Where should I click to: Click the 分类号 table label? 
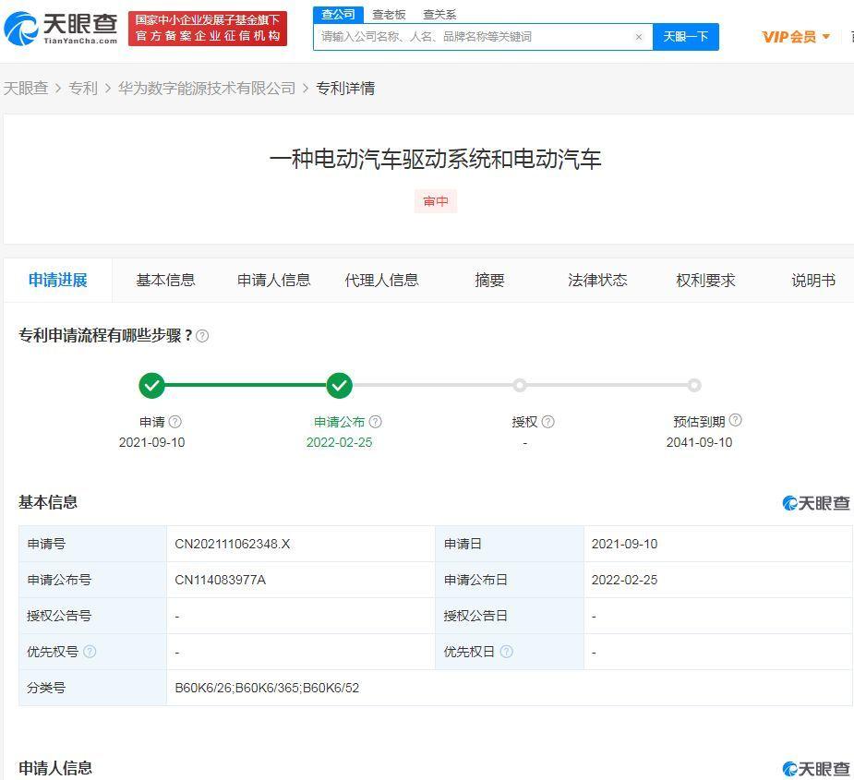click(46, 688)
